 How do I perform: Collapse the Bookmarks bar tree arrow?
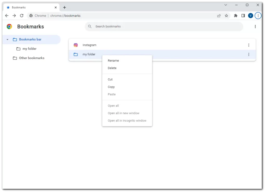click(8, 39)
